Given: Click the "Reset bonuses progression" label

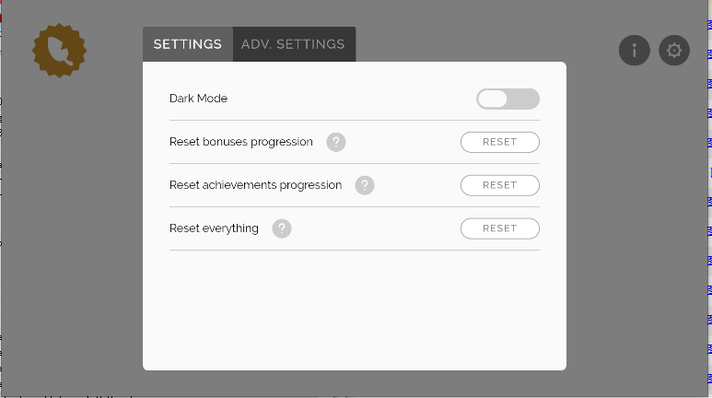Looking at the screenshot, I should (x=241, y=142).
